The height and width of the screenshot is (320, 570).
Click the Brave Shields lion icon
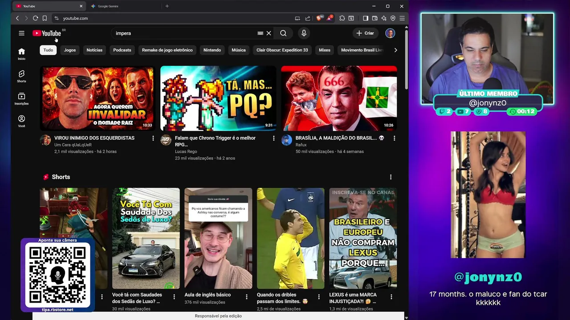click(x=319, y=18)
